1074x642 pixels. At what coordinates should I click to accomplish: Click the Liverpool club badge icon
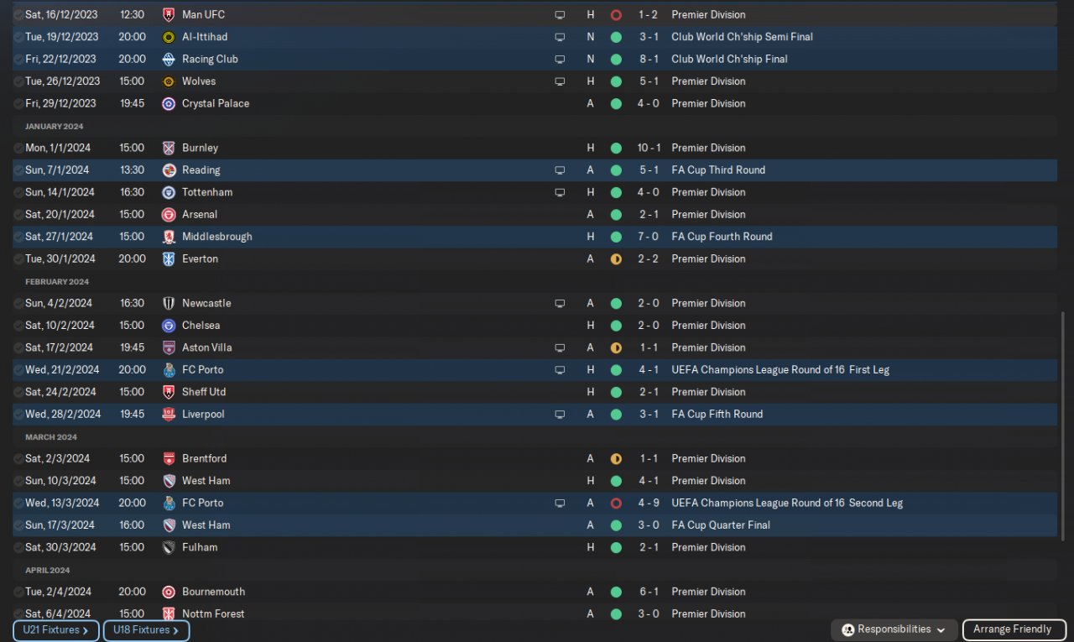[x=169, y=415]
